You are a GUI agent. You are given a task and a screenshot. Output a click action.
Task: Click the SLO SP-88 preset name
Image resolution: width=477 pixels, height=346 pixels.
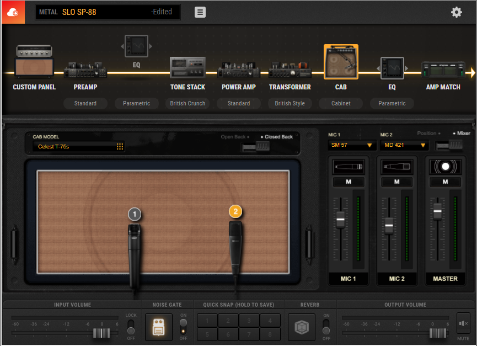point(79,12)
